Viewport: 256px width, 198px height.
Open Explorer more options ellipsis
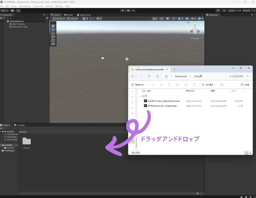[221, 85]
